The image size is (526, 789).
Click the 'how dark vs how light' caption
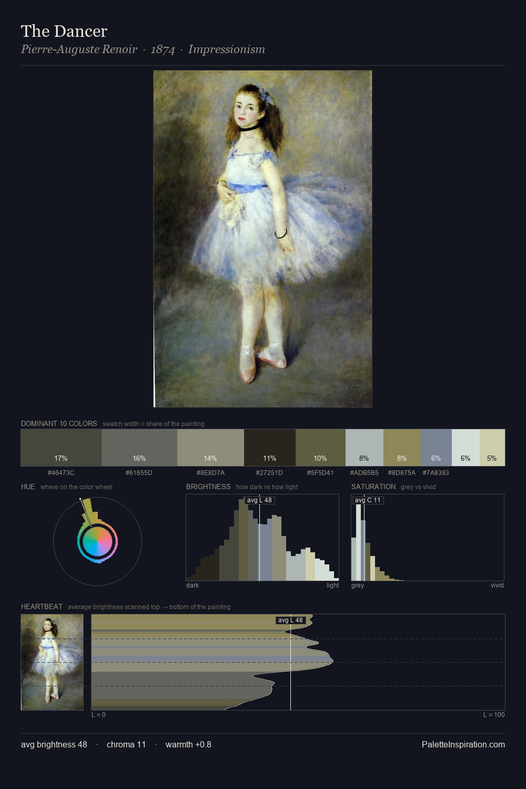pos(267,487)
